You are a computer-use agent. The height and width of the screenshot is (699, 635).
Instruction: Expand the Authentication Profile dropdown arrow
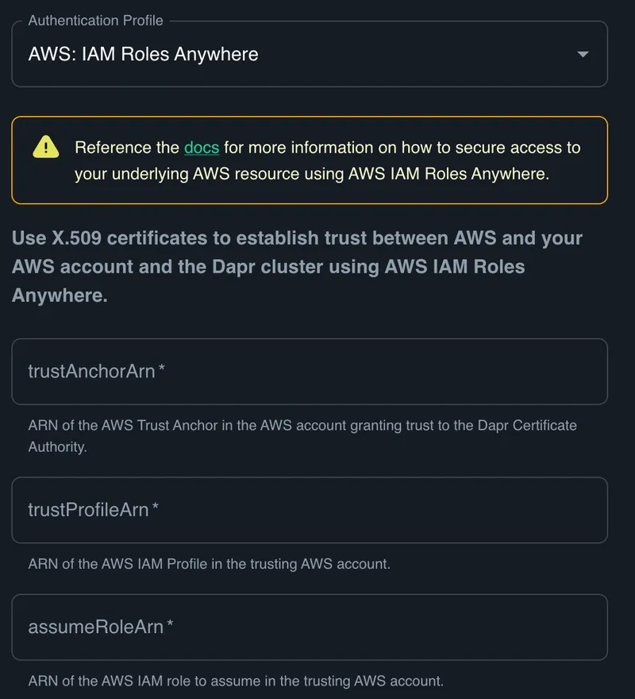coord(583,55)
